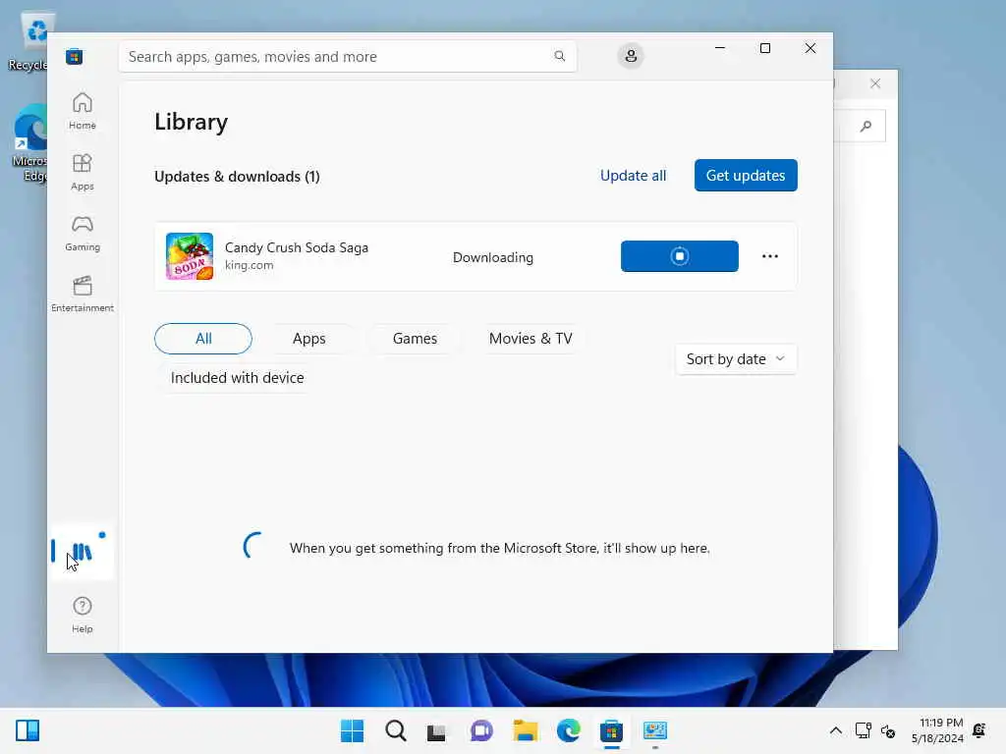The height and width of the screenshot is (754, 1006).
Task: Open File Explorer from taskbar
Action: pos(525,730)
